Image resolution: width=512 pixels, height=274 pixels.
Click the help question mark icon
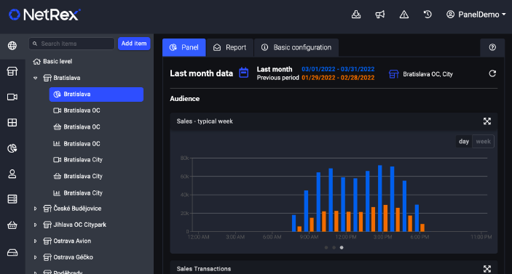coord(492,47)
